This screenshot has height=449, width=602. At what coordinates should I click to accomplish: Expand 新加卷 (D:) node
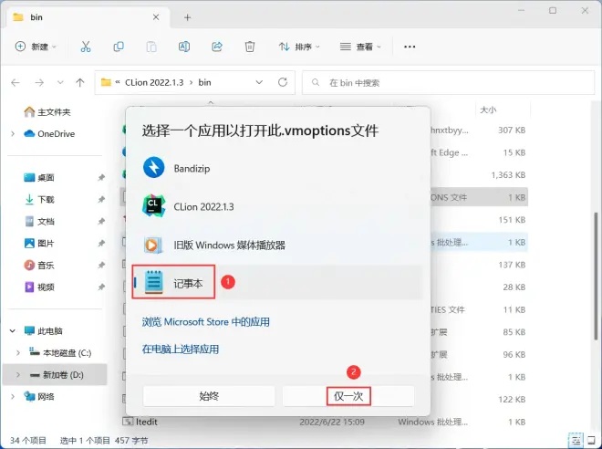[18, 374]
